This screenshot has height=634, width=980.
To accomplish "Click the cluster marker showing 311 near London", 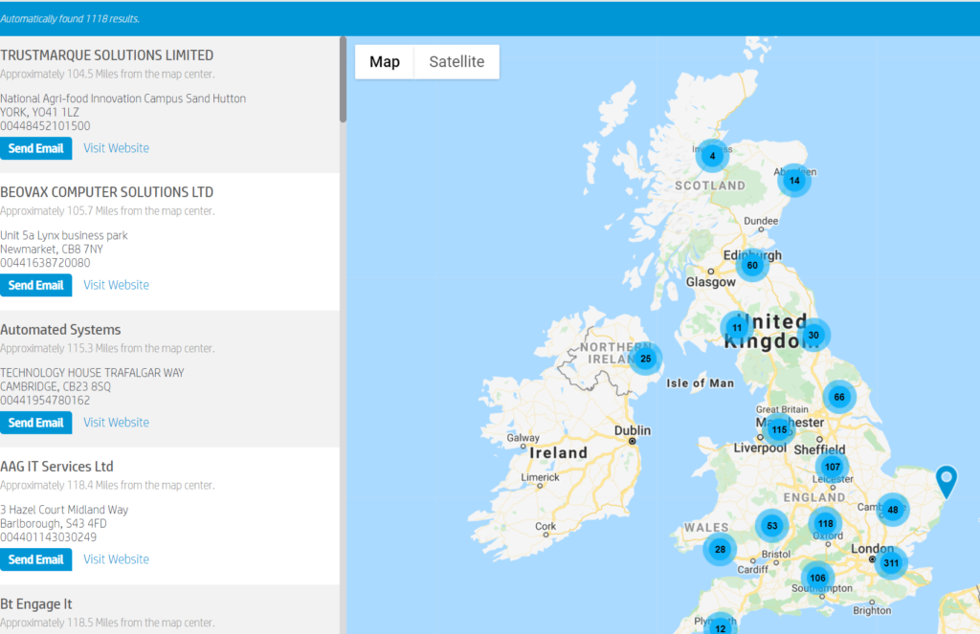I will (891, 563).
